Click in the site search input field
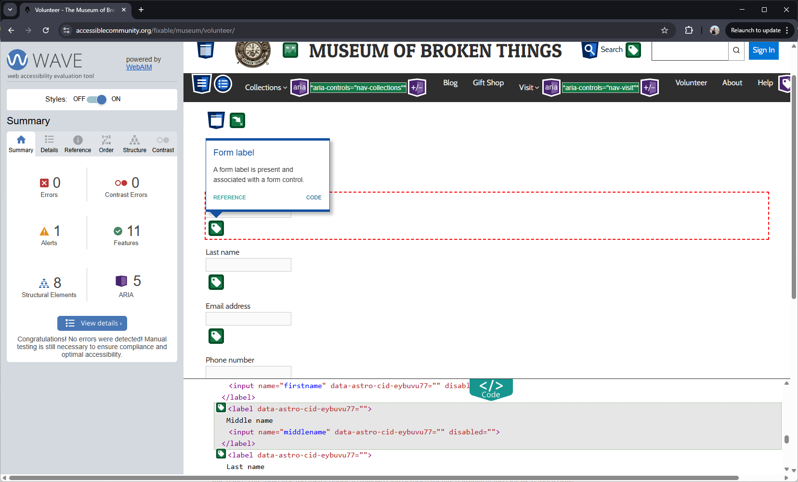 pos(690,50)
